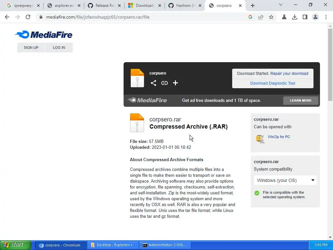Open a new browser tab
Screen dimensions: 333x250
[252, 6]
